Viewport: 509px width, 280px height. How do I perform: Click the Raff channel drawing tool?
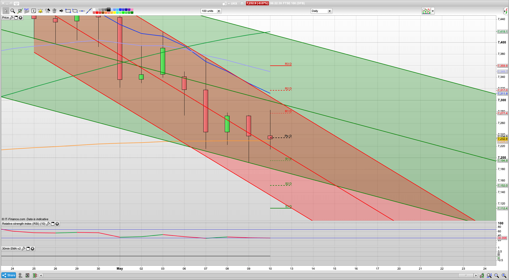click(27, 11)
